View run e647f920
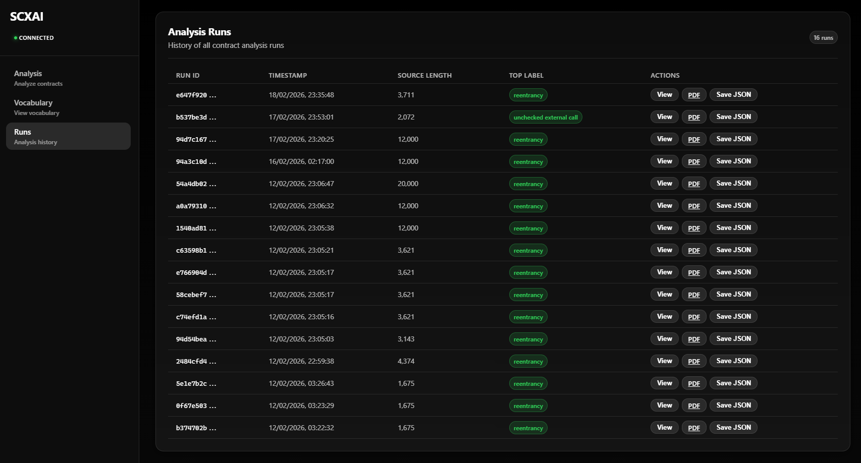The width and height of the screenshot is (861, 463). coord(664,94)
